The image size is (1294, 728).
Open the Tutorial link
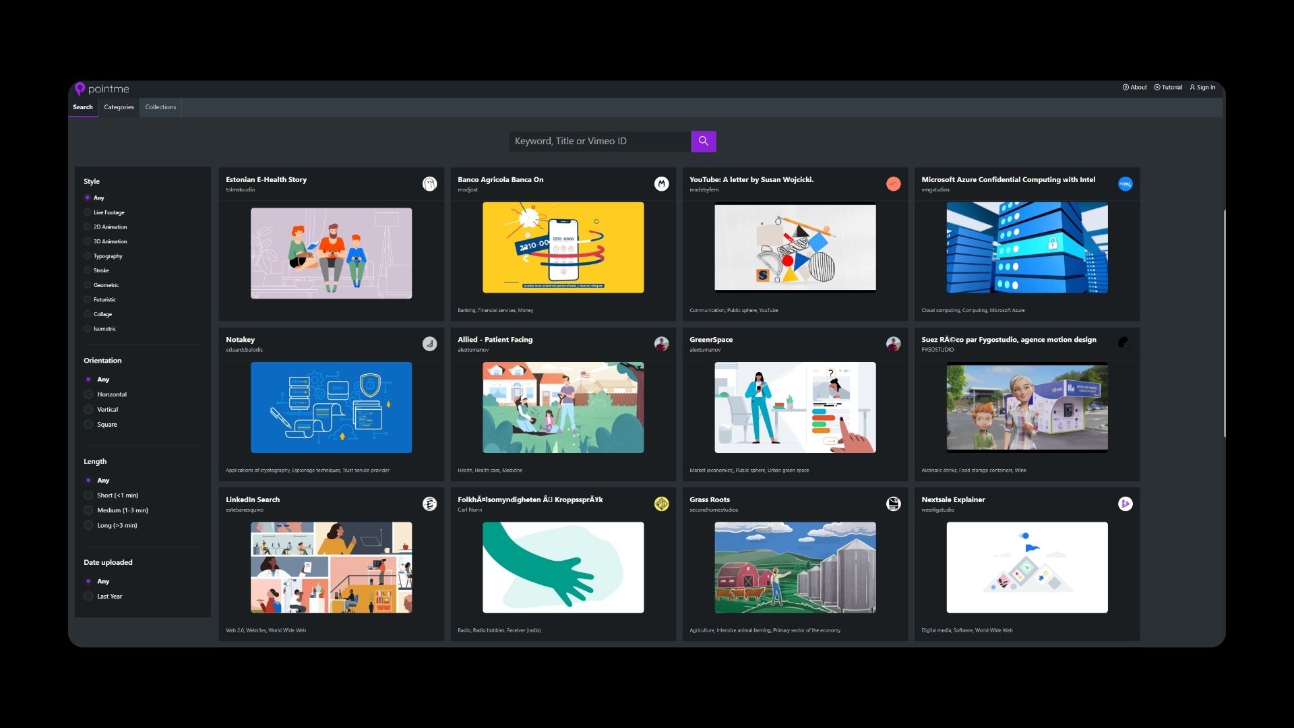point(1168,88)
